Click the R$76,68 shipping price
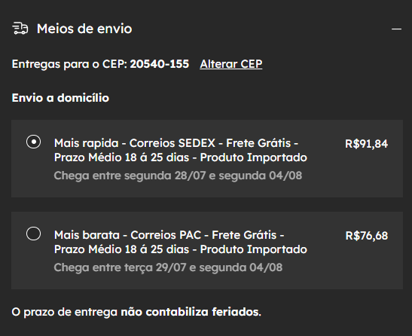The image size is (412, 336). point(367,236)
